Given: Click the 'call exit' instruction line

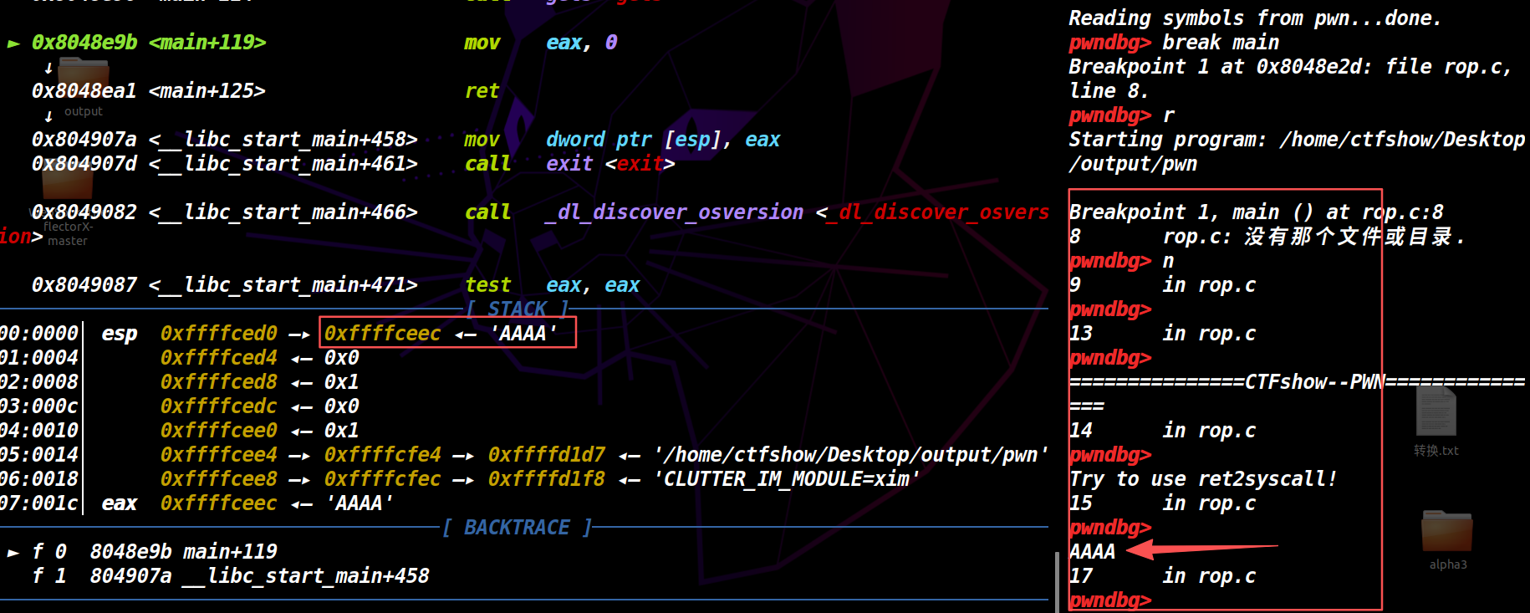Looking at the screenshot, I should [x=569, y=164].
